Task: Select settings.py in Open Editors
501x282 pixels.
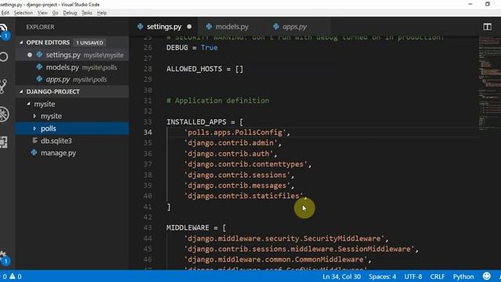Action: [73, 55]
